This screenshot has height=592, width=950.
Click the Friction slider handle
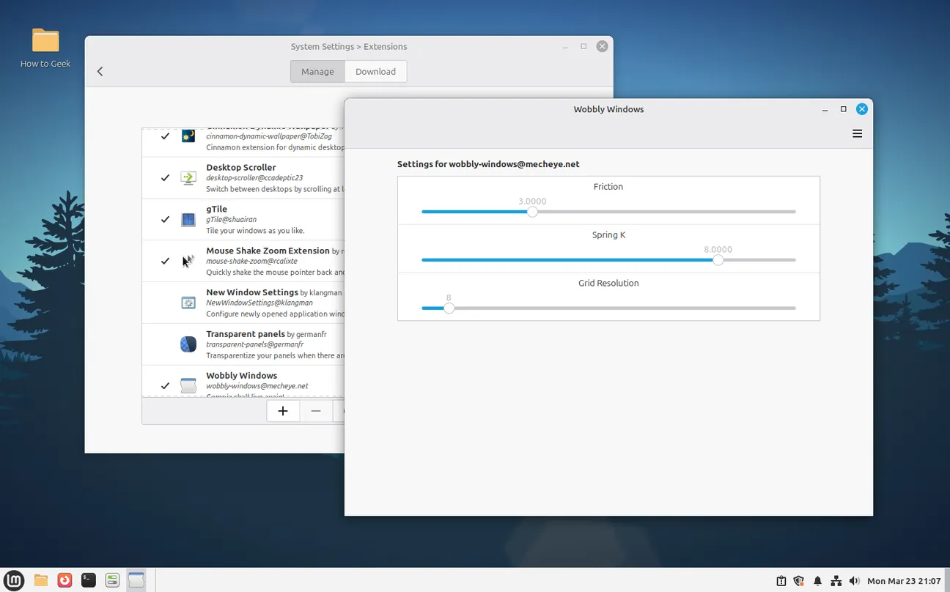532,212
